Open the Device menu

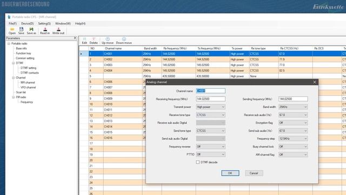(28, 23)
